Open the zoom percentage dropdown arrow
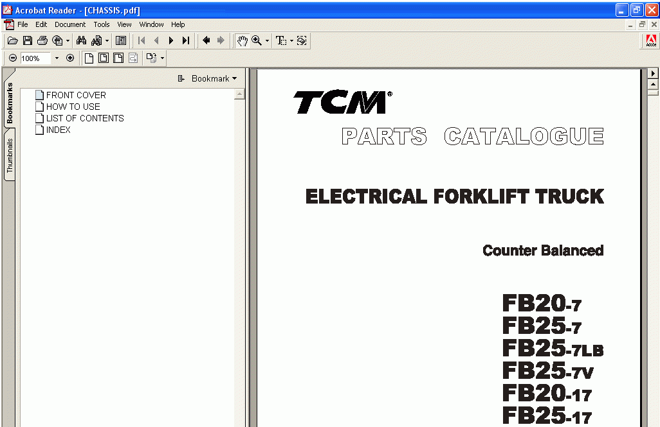Image resolution: width=660 pixels, height=427 pixels. click(x=57, y=58)
